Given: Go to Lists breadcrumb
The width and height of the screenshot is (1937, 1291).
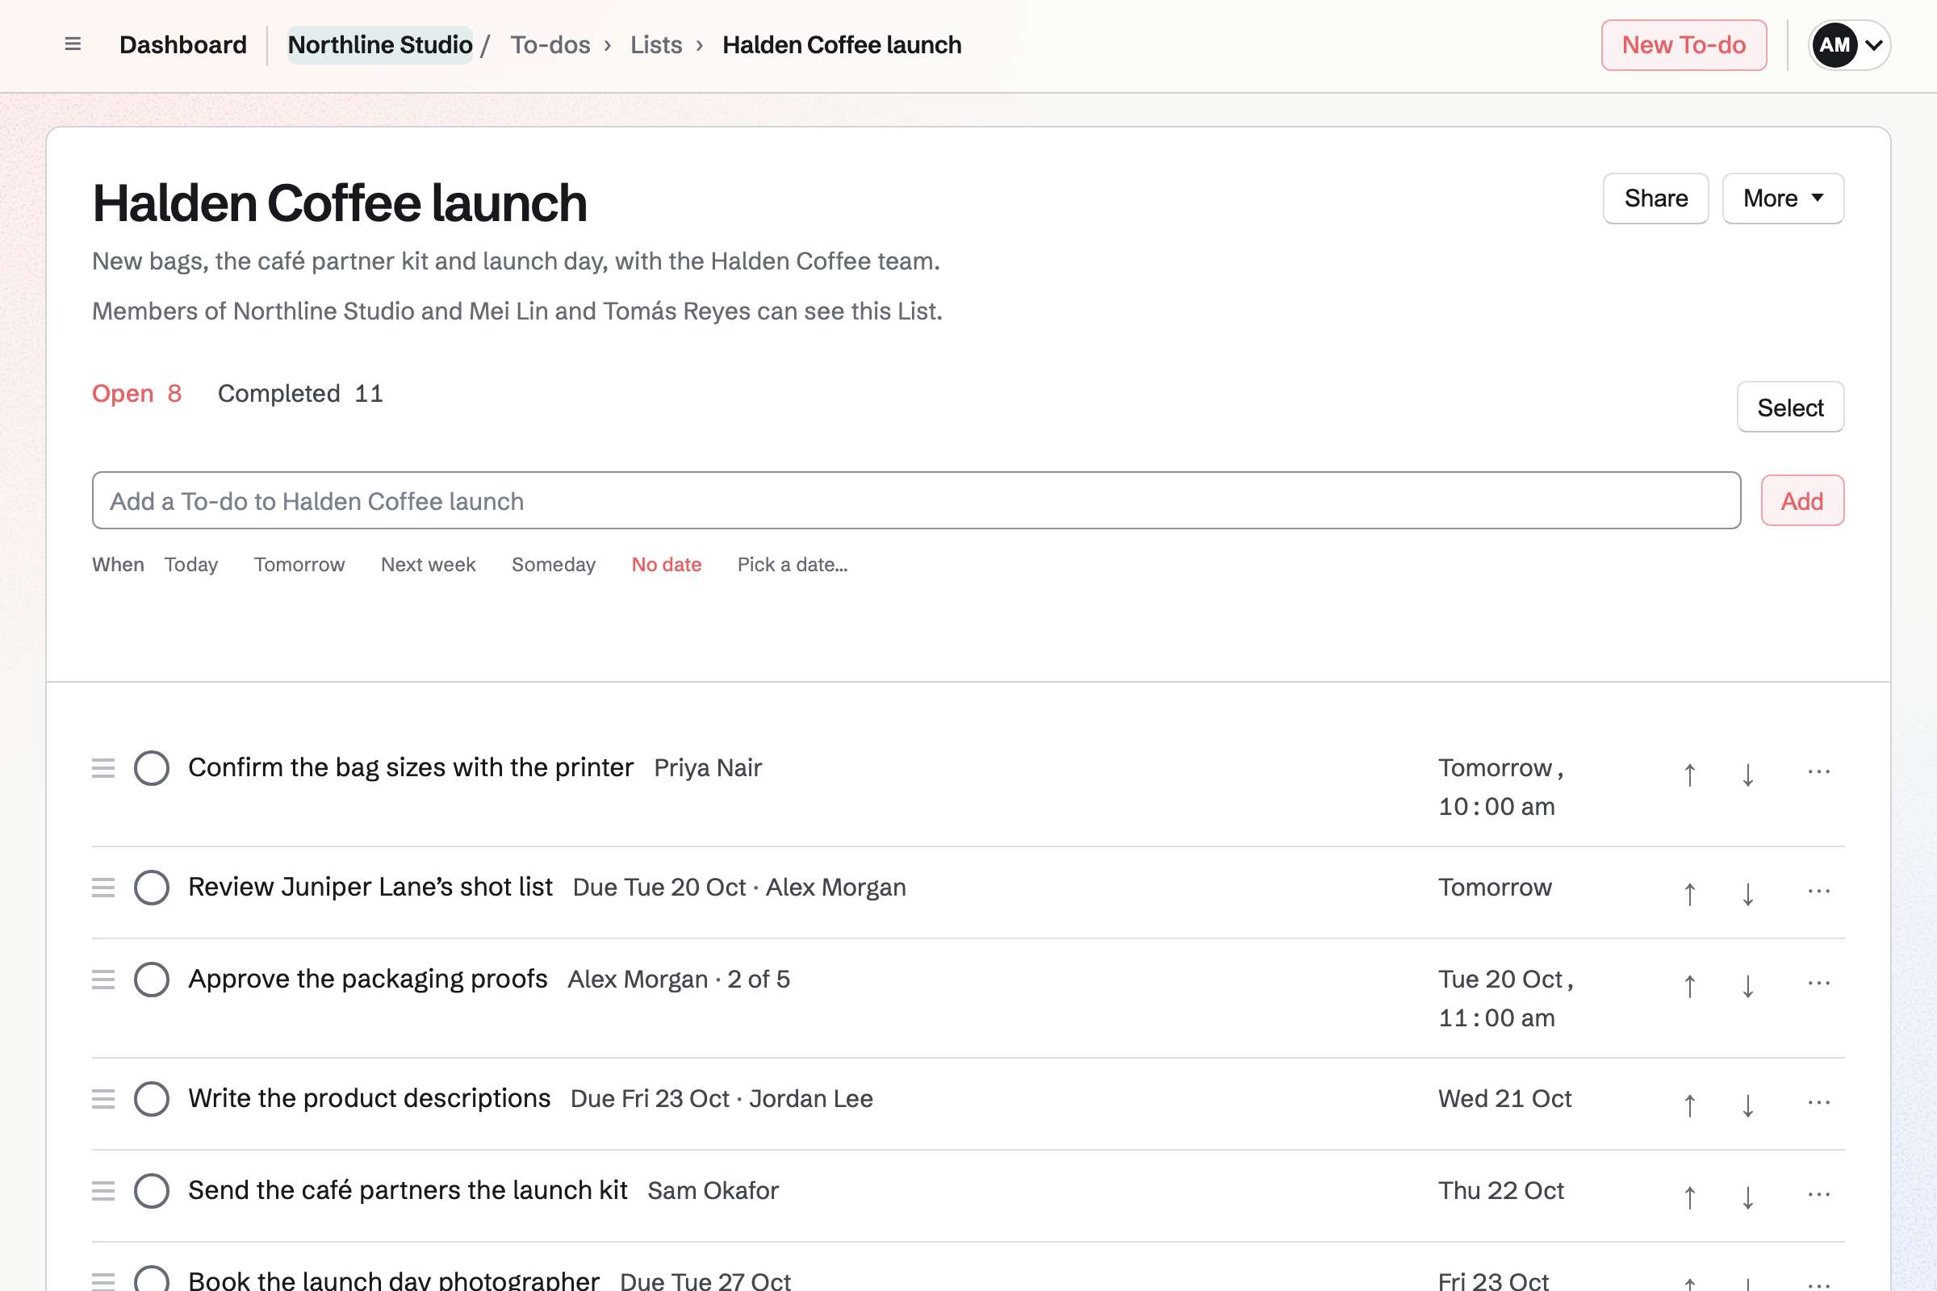Looking at the screenshot, I should (x=656, y=44).
